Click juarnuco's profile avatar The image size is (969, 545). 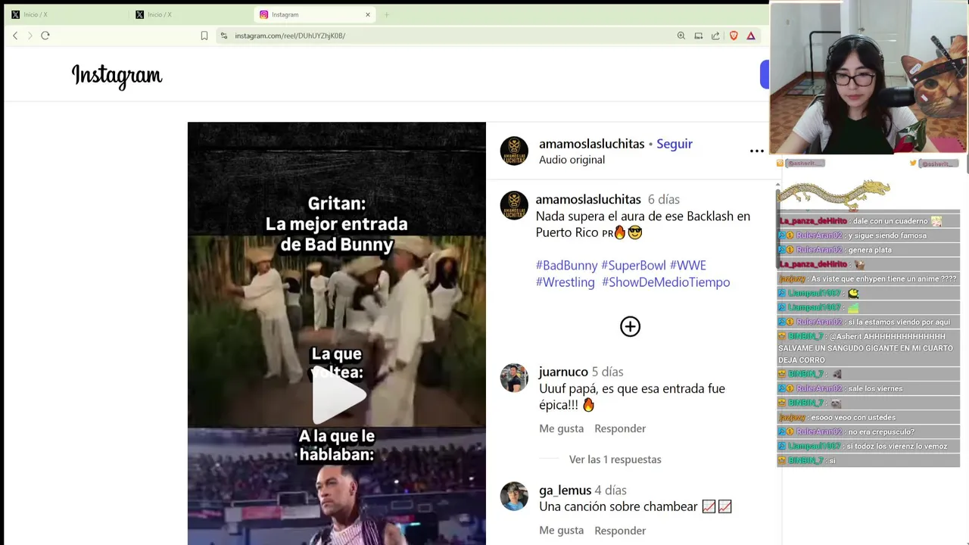(514, 378)
